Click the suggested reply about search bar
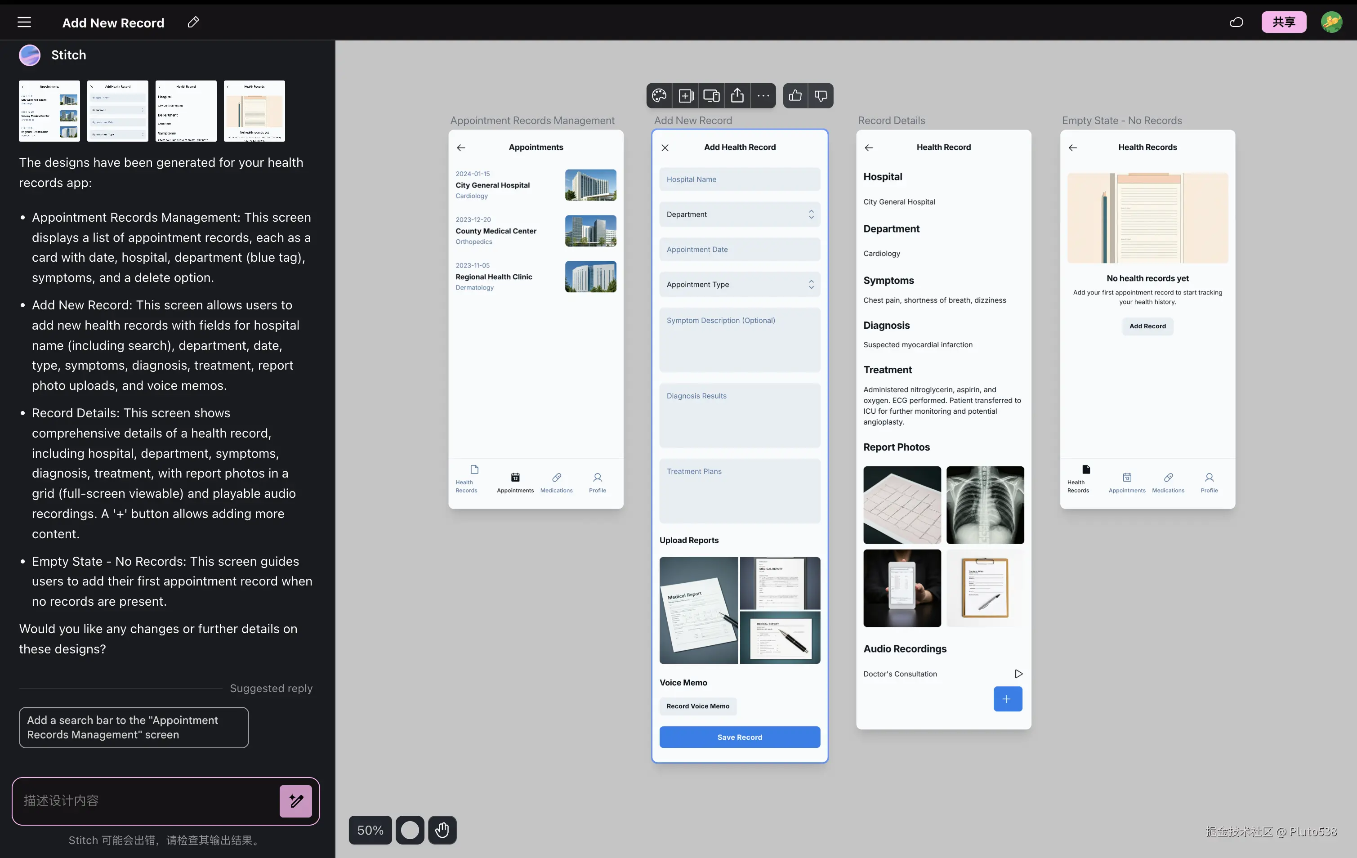 [134, 727]
